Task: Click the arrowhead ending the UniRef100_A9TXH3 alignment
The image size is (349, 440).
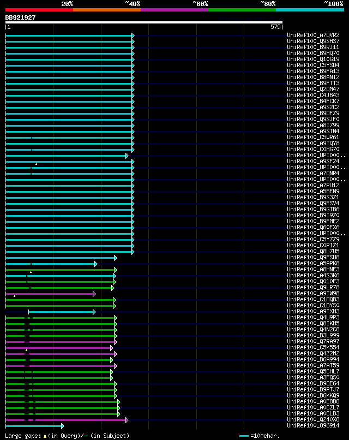Action: (x=94, y=312)
